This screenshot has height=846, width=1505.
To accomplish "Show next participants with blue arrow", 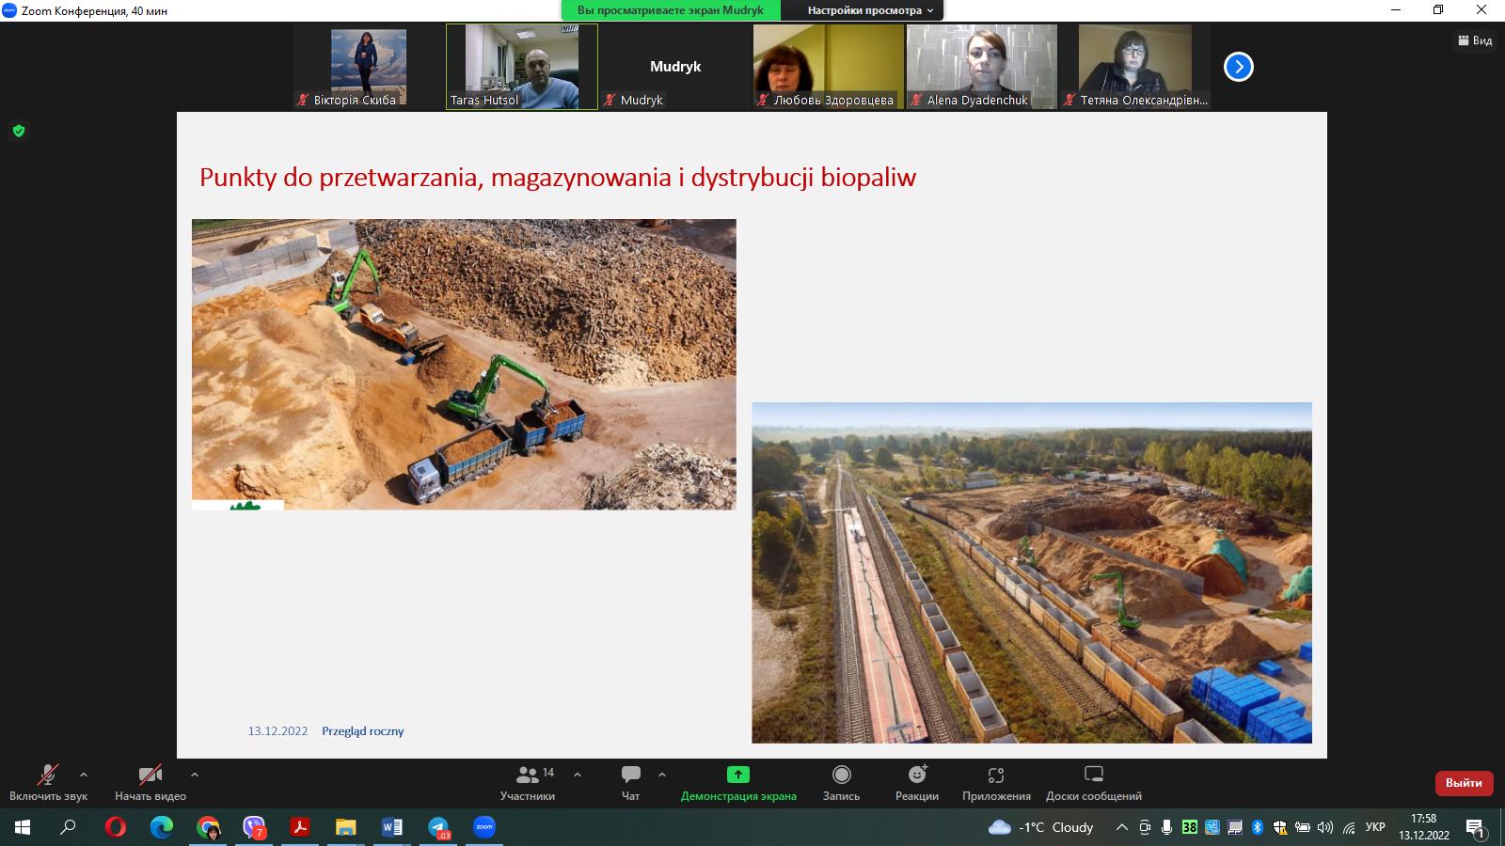I will (1239, 67).
